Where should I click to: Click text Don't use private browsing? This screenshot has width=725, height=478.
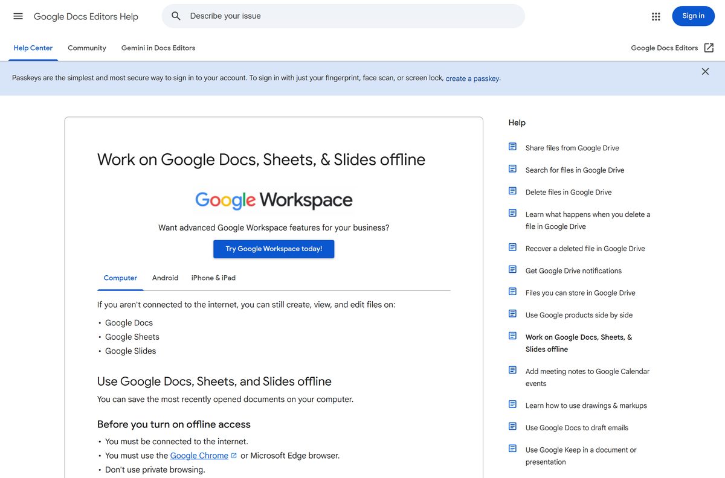(x=155, y=470)
